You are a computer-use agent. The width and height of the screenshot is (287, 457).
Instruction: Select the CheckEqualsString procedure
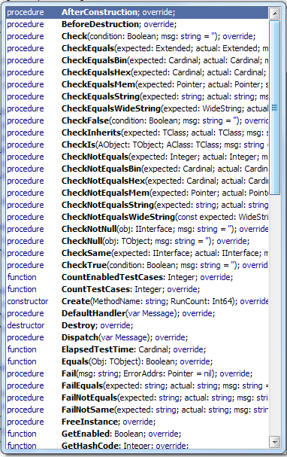coord(137,96)
